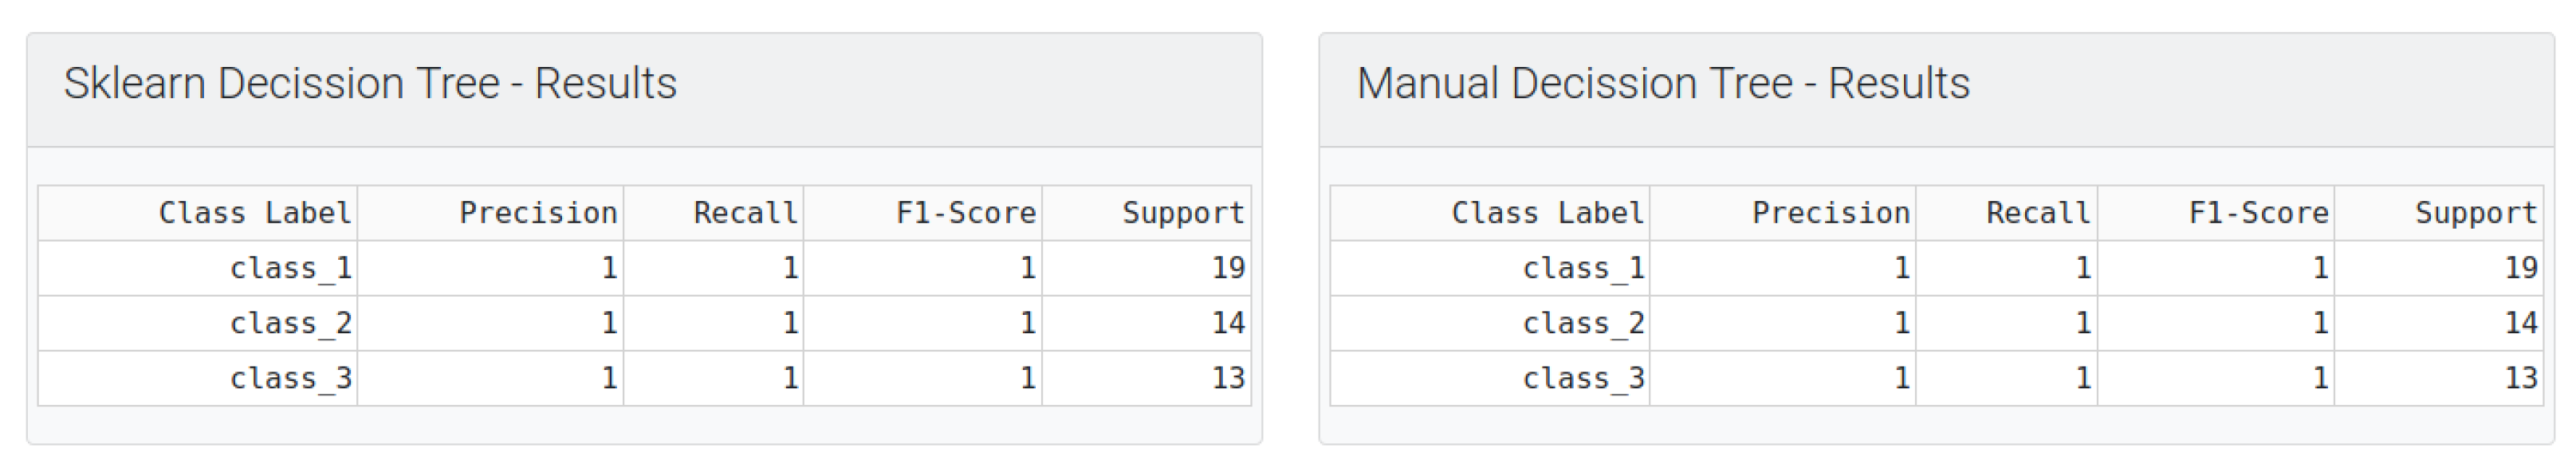Screen dimensions: 2576x464
Task: Select class_3 cell in Manual table
Action: click(1583, 378)
